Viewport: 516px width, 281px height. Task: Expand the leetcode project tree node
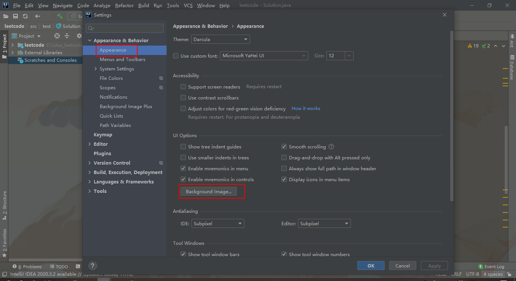[12, 45]
